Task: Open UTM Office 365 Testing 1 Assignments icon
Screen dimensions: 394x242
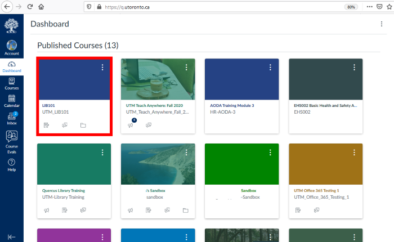Action: [x=298, y=210]
